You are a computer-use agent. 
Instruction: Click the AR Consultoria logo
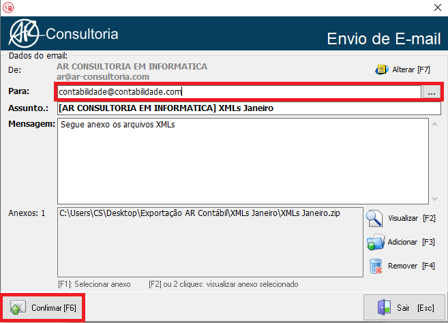[x=63, y=33]
